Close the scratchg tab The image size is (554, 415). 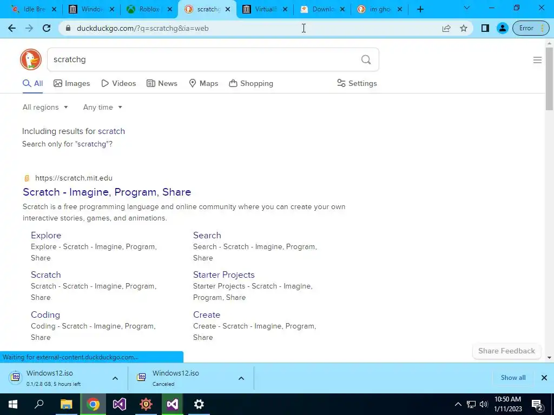click(228, 9)
